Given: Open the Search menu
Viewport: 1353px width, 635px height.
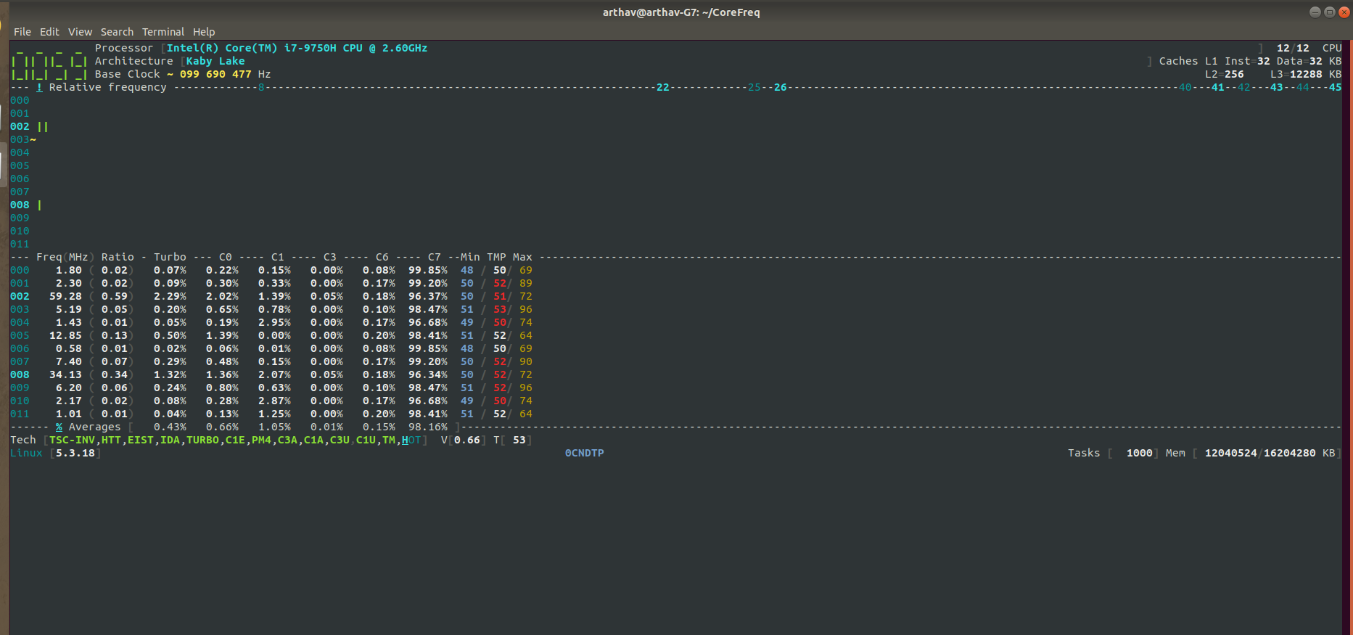Looking at the screenshot, I should pyautogui.click(x=117, y=32).
